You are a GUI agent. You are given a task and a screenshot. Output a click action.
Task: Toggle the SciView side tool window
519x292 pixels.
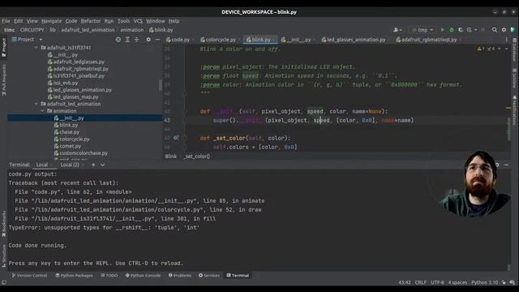coord(515,79)
